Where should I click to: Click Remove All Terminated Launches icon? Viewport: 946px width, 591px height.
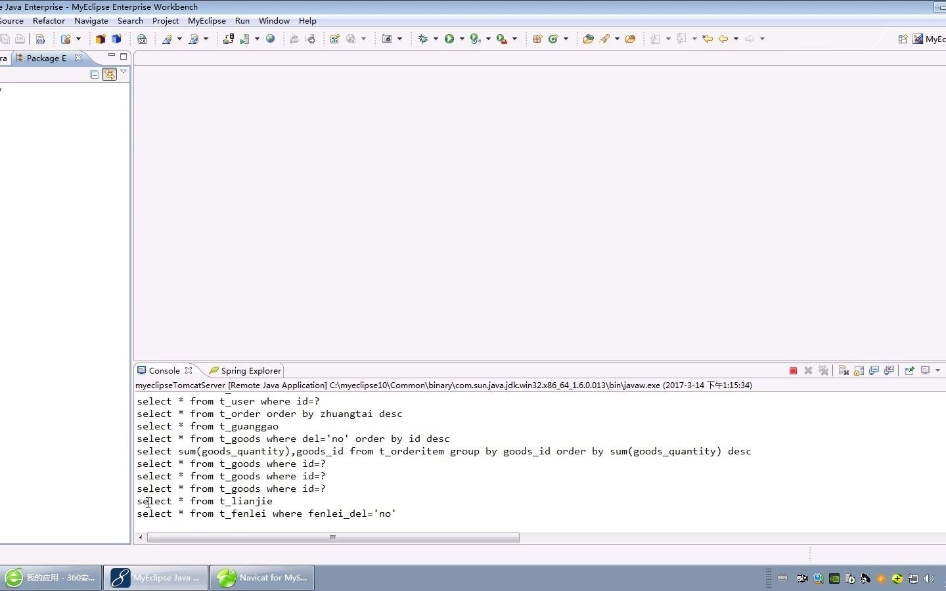tap(823, 371)
